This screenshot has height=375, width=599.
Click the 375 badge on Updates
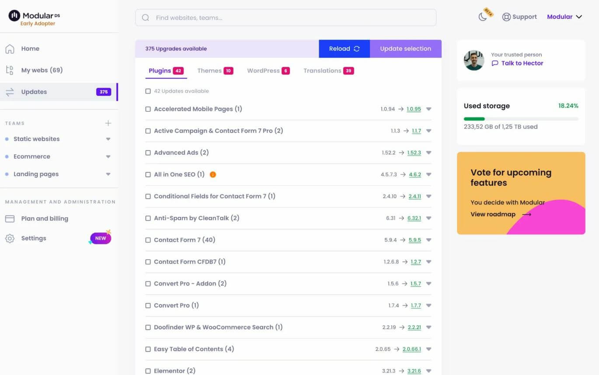(x=104, y=92)
